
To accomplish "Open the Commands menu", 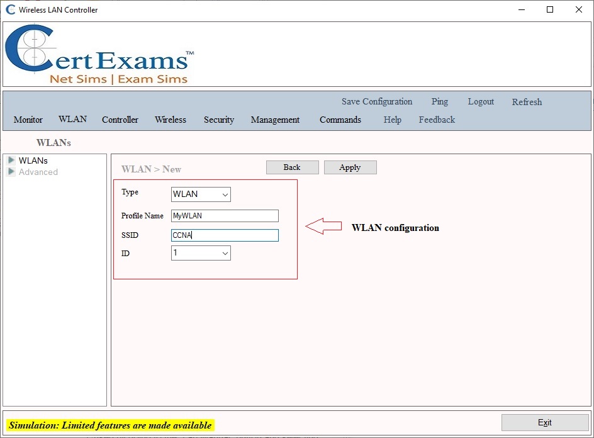I will point(340,119).
